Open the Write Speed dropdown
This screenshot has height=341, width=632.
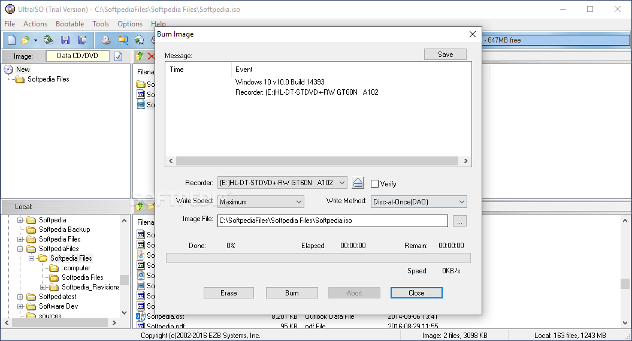(299, 202)
